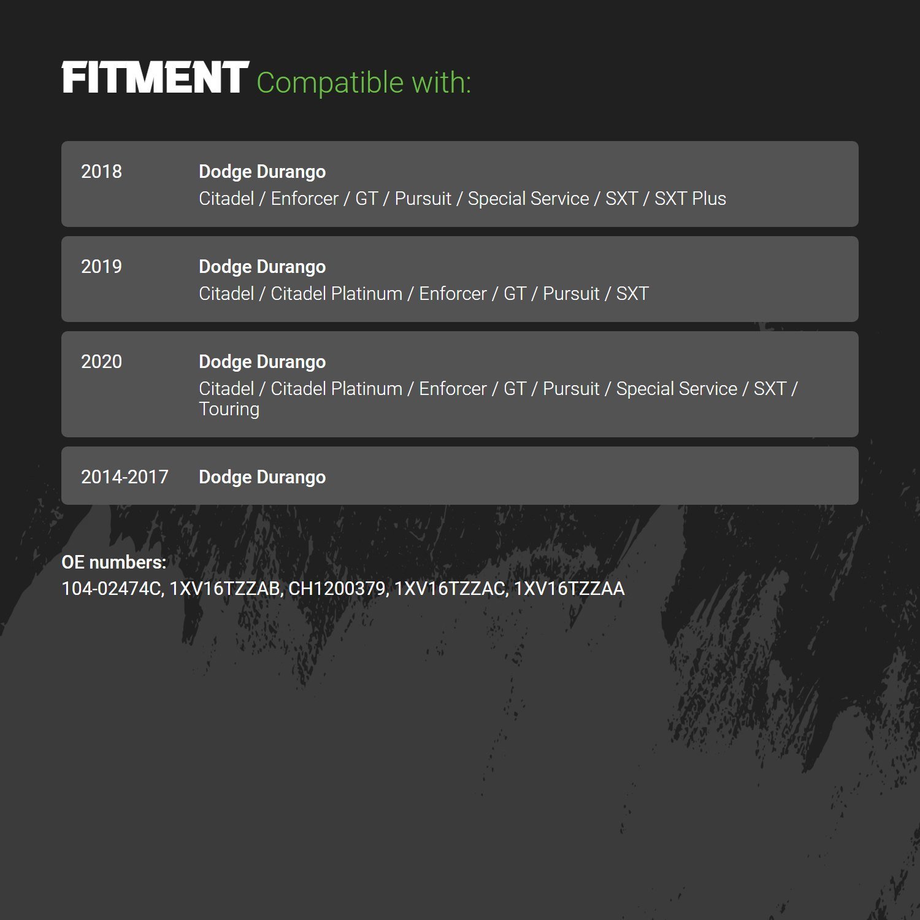The width and height of the screenshot is (920, 920).
Task: Select OE number 1XV16TZZAC
Action: (x=450, y=589)
